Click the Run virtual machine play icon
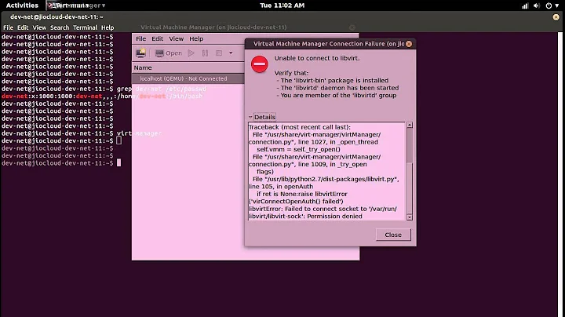Image resolution: width=565 pixels, height=317 pixels. pyautogui.click(x=191, y=53)
